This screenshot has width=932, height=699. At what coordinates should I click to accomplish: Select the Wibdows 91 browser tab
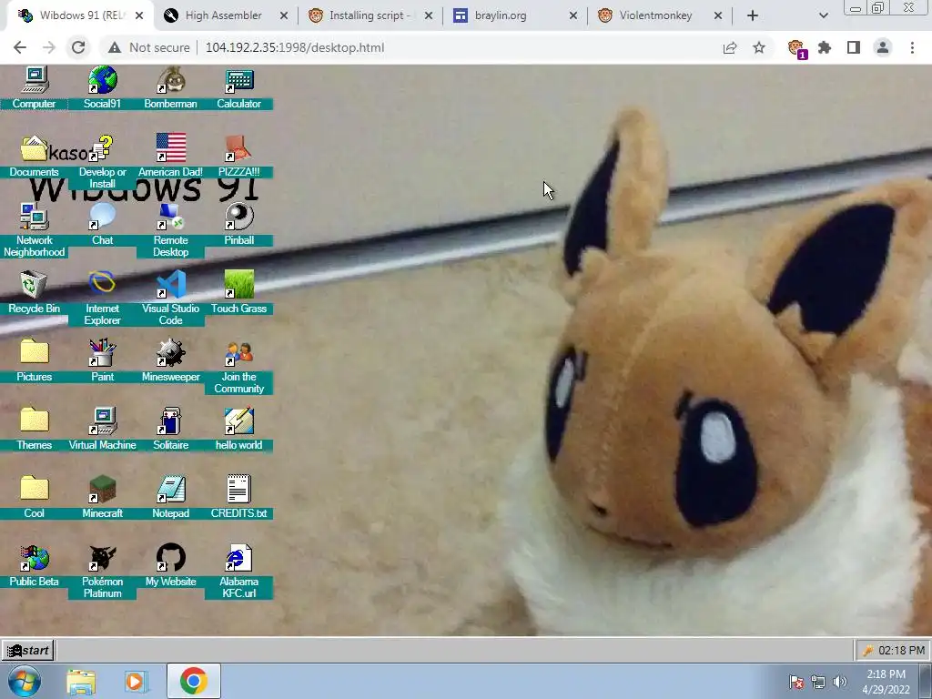[x=81, y=15]
